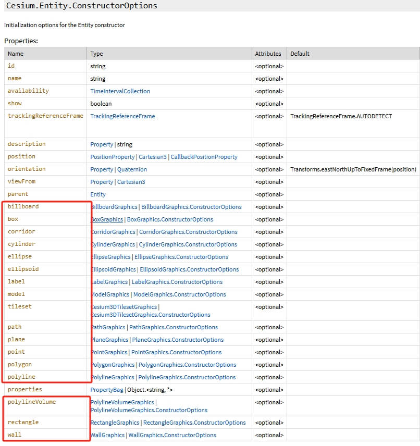Image resolution: width=420 pixels, height=446 pixels.
Task: Open the CorridorGraphics link
Action: click(x=113, y=232)
